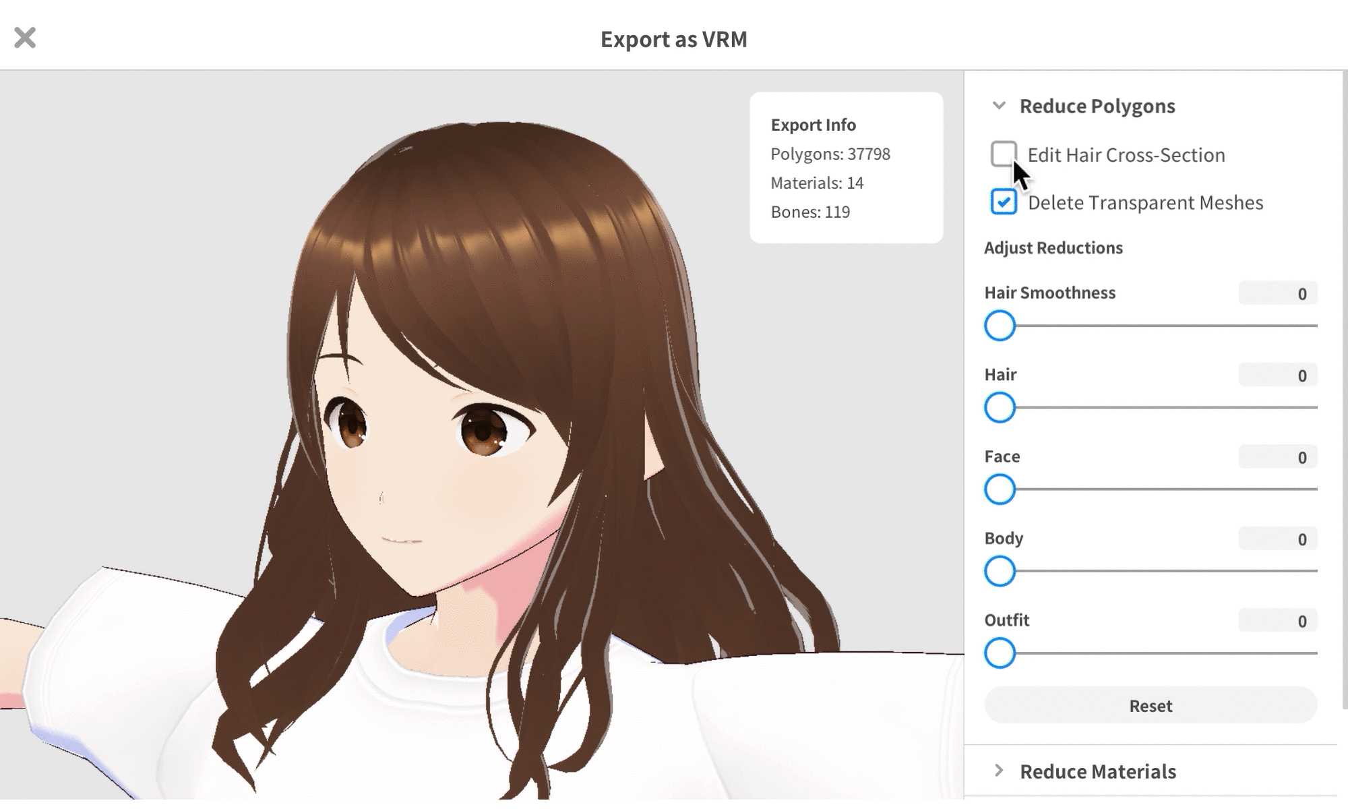Click the Materials: 14 text
Image resolution: width=1348 pixels, height=809 pixels.
[x=817, y=183]
